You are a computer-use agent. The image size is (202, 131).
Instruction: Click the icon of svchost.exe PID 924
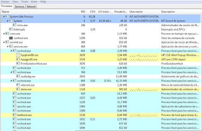(x=15, y=94)
